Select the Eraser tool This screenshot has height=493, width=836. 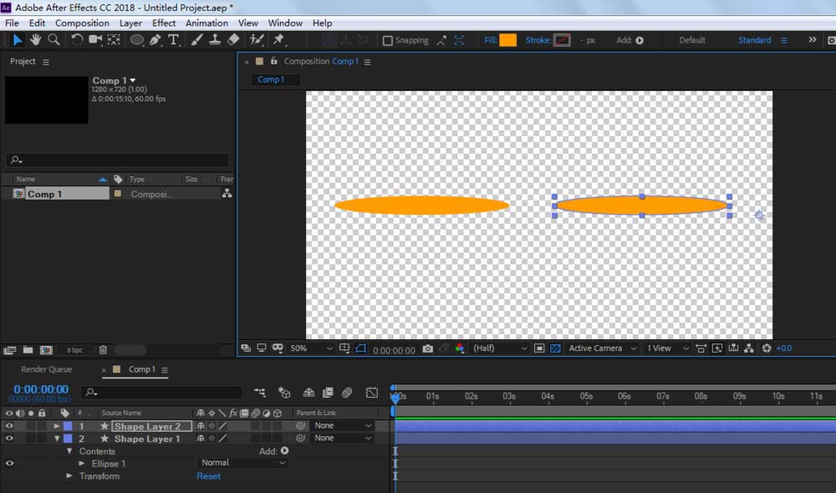(233, 39)
